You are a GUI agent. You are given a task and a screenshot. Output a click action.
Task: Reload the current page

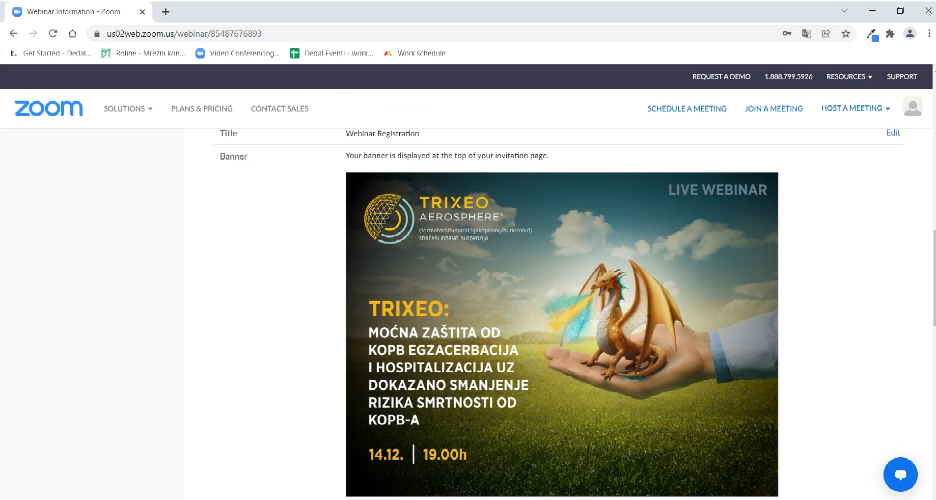point(53,33)
